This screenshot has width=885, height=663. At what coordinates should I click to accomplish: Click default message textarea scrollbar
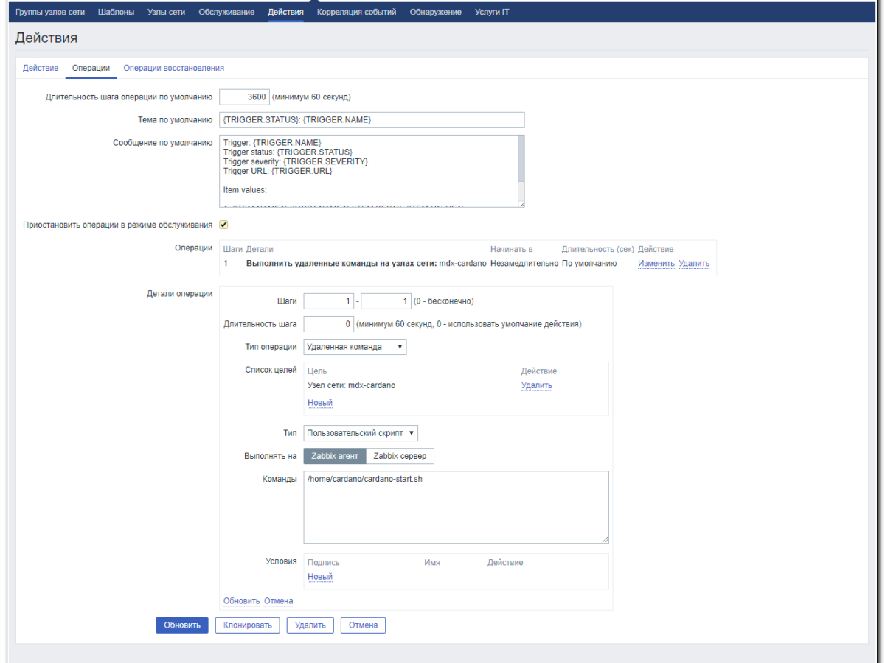521,158
